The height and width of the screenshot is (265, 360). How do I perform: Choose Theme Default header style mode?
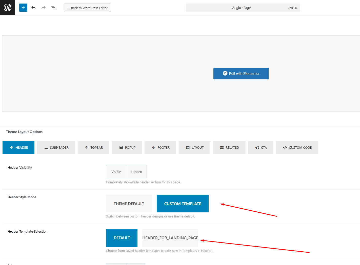tap(129, 204)
